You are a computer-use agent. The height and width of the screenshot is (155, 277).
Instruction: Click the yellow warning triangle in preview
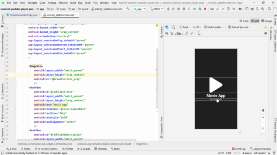tap(265, 27)
